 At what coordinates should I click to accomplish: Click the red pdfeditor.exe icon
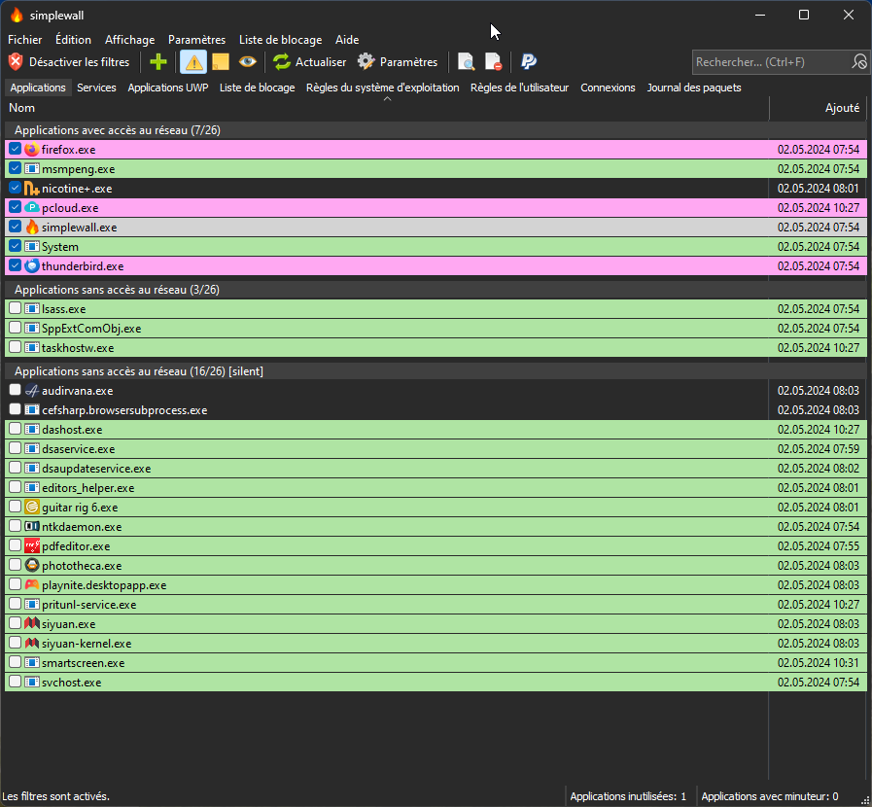32,546
